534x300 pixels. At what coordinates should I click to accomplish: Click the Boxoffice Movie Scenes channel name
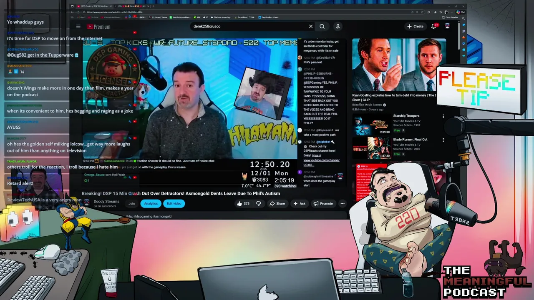[367, 105]
